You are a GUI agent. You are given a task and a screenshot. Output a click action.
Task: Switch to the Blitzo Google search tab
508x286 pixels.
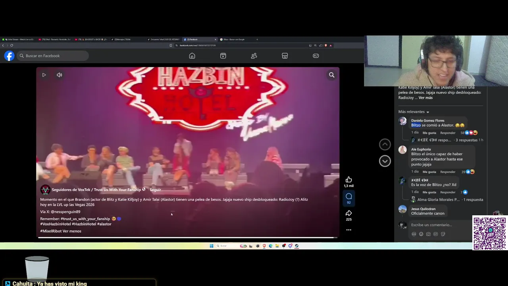(x=236, y=39)
